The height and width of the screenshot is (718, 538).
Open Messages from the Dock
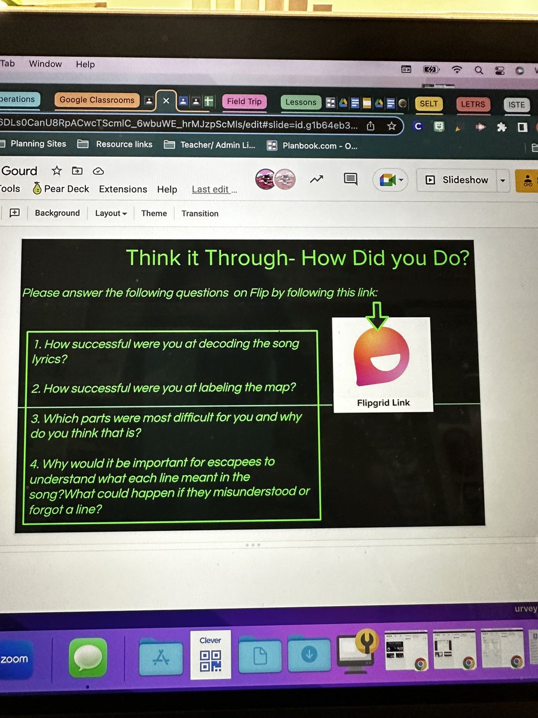point(87,659)
